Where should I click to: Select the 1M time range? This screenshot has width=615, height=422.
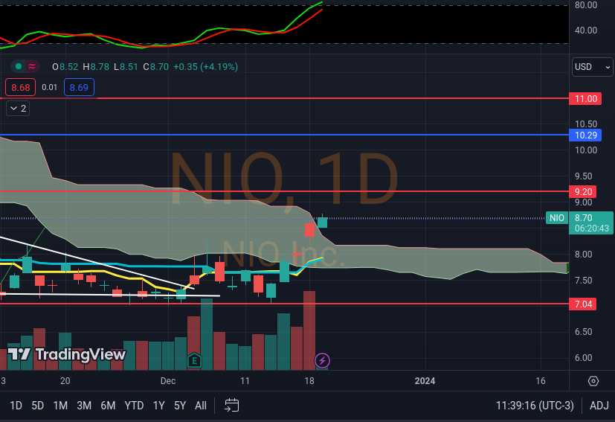[x=60, y=405]
